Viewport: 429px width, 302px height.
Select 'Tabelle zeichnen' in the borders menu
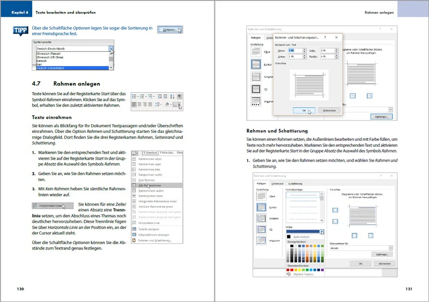coord(157,229)
